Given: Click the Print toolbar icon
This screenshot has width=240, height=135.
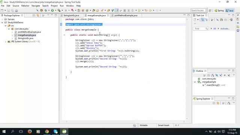Looking at the screenshot, I should click(16, 10).
